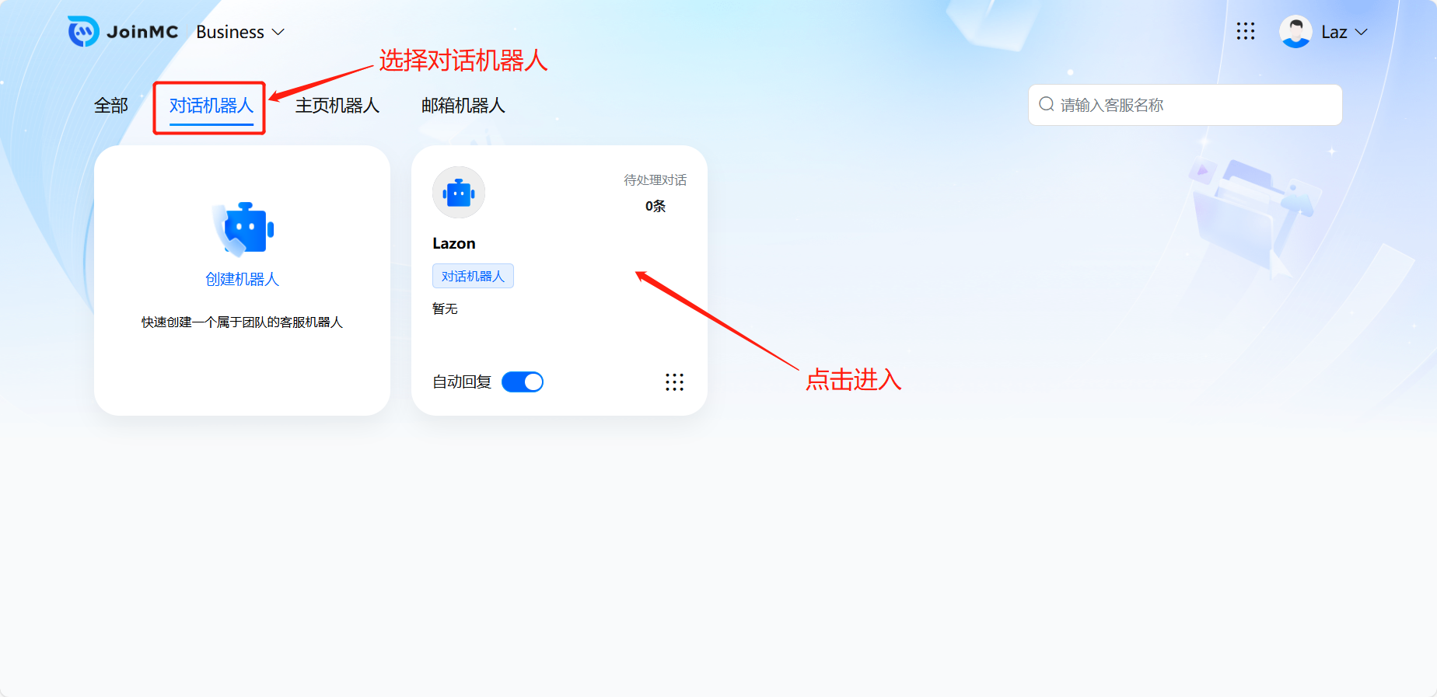1437x697 pixels.
Task: Focus the 请输入客服名称 search field
Action: [x=1185, y=105]
